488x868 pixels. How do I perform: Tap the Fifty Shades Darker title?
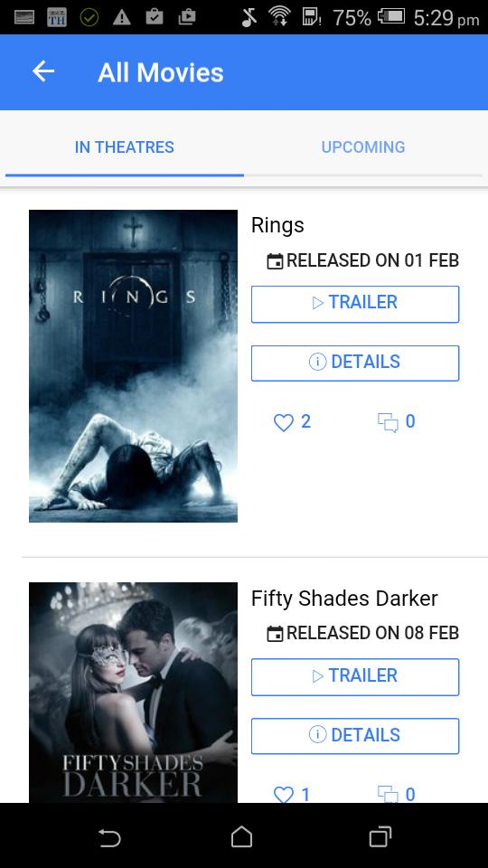[x=344, y=599]
